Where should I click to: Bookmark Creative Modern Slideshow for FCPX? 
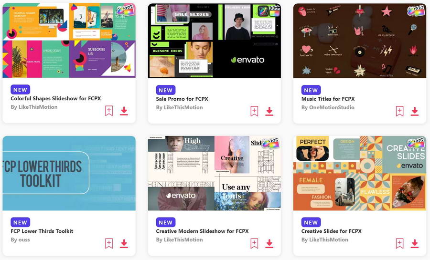tap(254, 243)
